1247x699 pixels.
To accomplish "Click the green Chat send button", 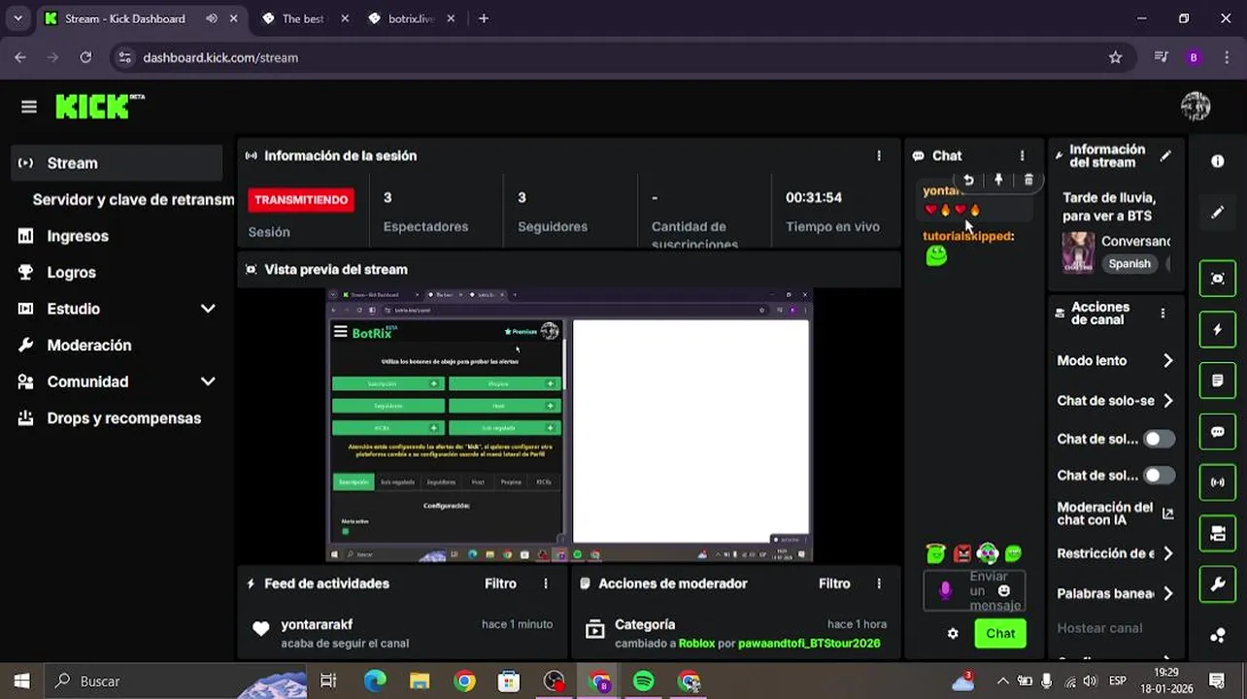I will click(x=1000, y=633).
